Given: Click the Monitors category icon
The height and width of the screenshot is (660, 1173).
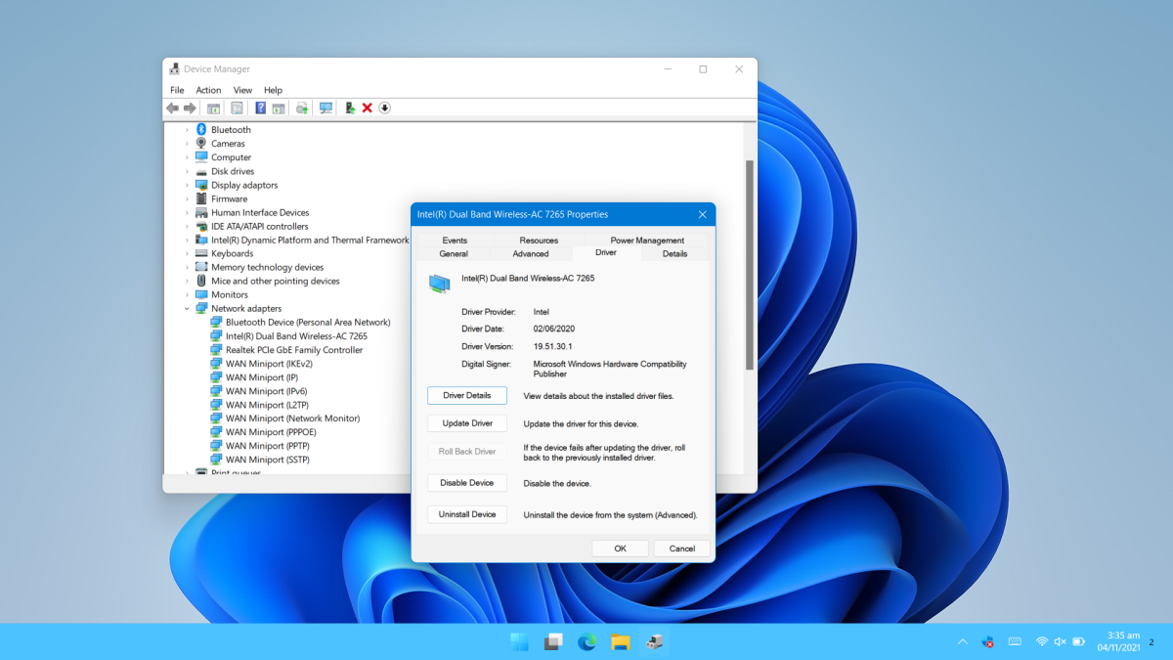Looking at the screenshot, I should click(201, 294).
